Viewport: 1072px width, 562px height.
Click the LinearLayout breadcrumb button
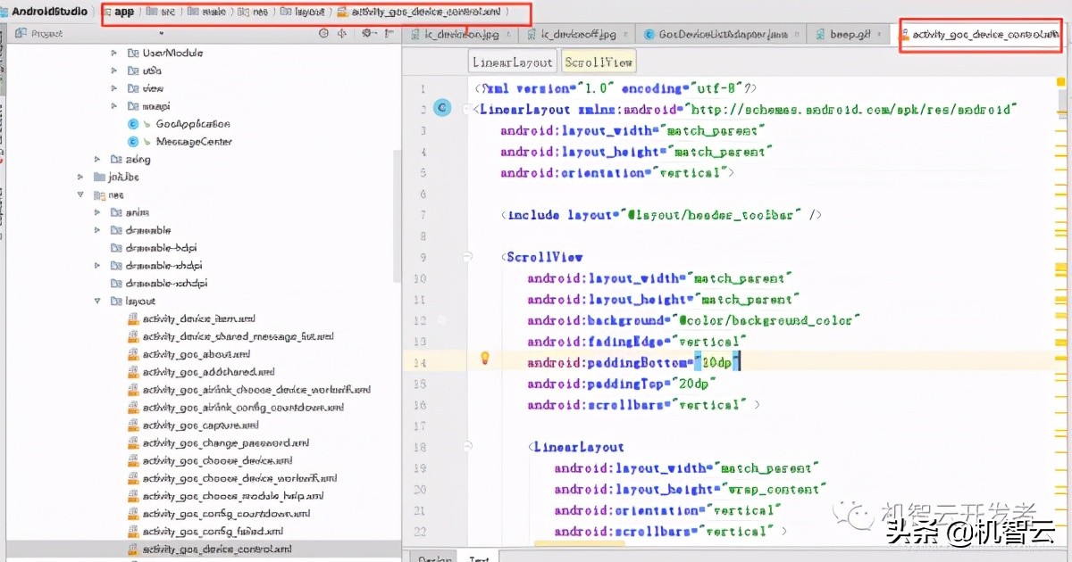(x=513, y=62)
